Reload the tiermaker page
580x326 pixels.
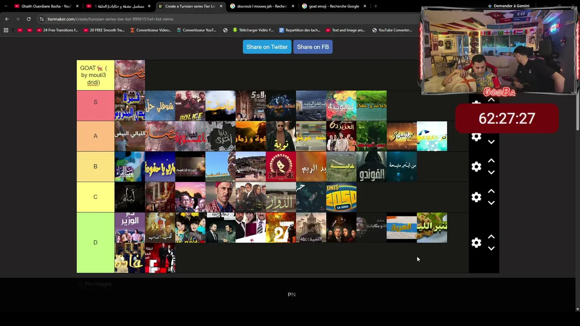29,19
